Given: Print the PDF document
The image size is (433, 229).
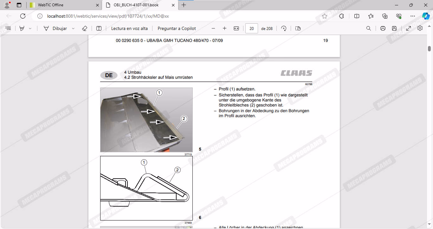Looking at the screenshot, I should click(x=383, y=29).
